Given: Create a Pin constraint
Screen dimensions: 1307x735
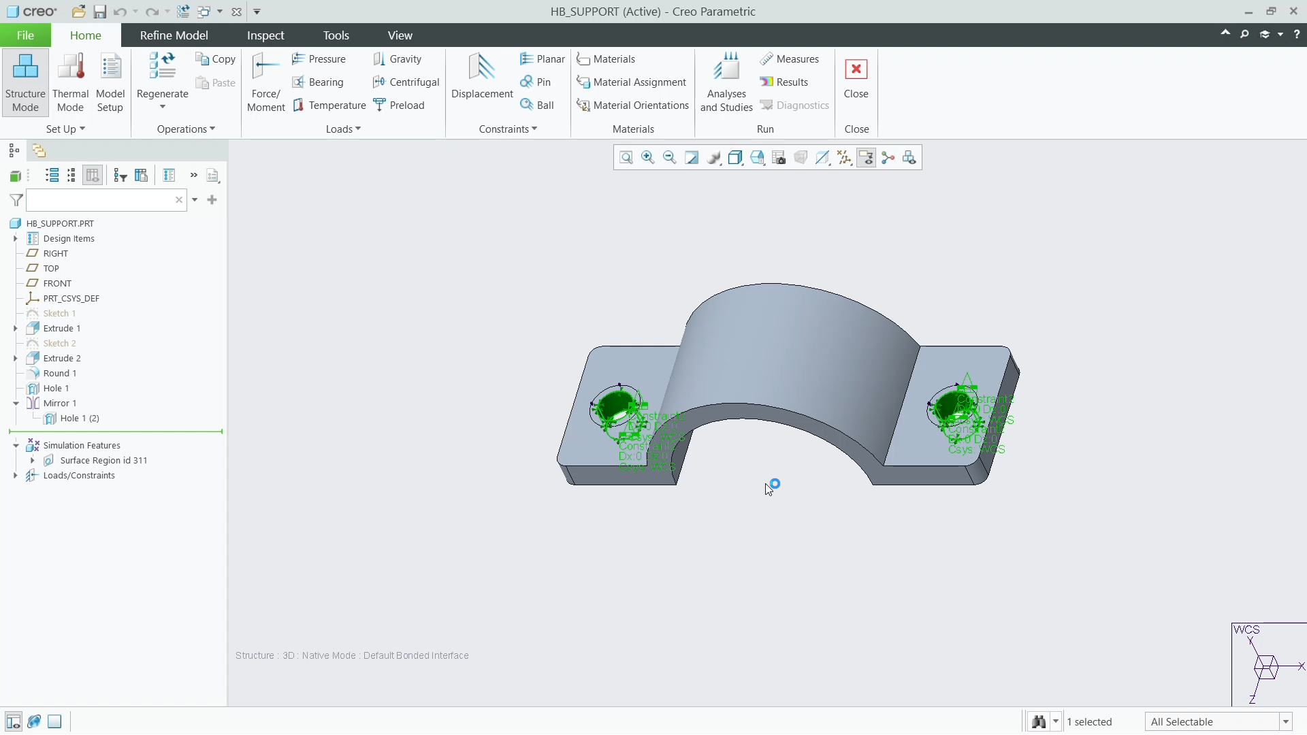Looking at the screenshot, I should click(535, 82).
